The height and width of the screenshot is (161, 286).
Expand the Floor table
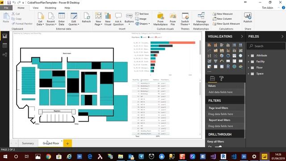coord(248,68)
